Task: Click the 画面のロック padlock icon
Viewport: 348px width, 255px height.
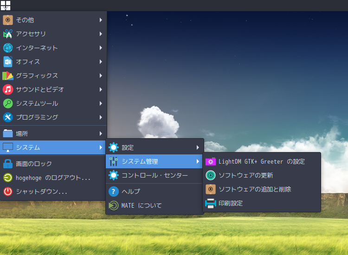Action: (x=8, y=164)
